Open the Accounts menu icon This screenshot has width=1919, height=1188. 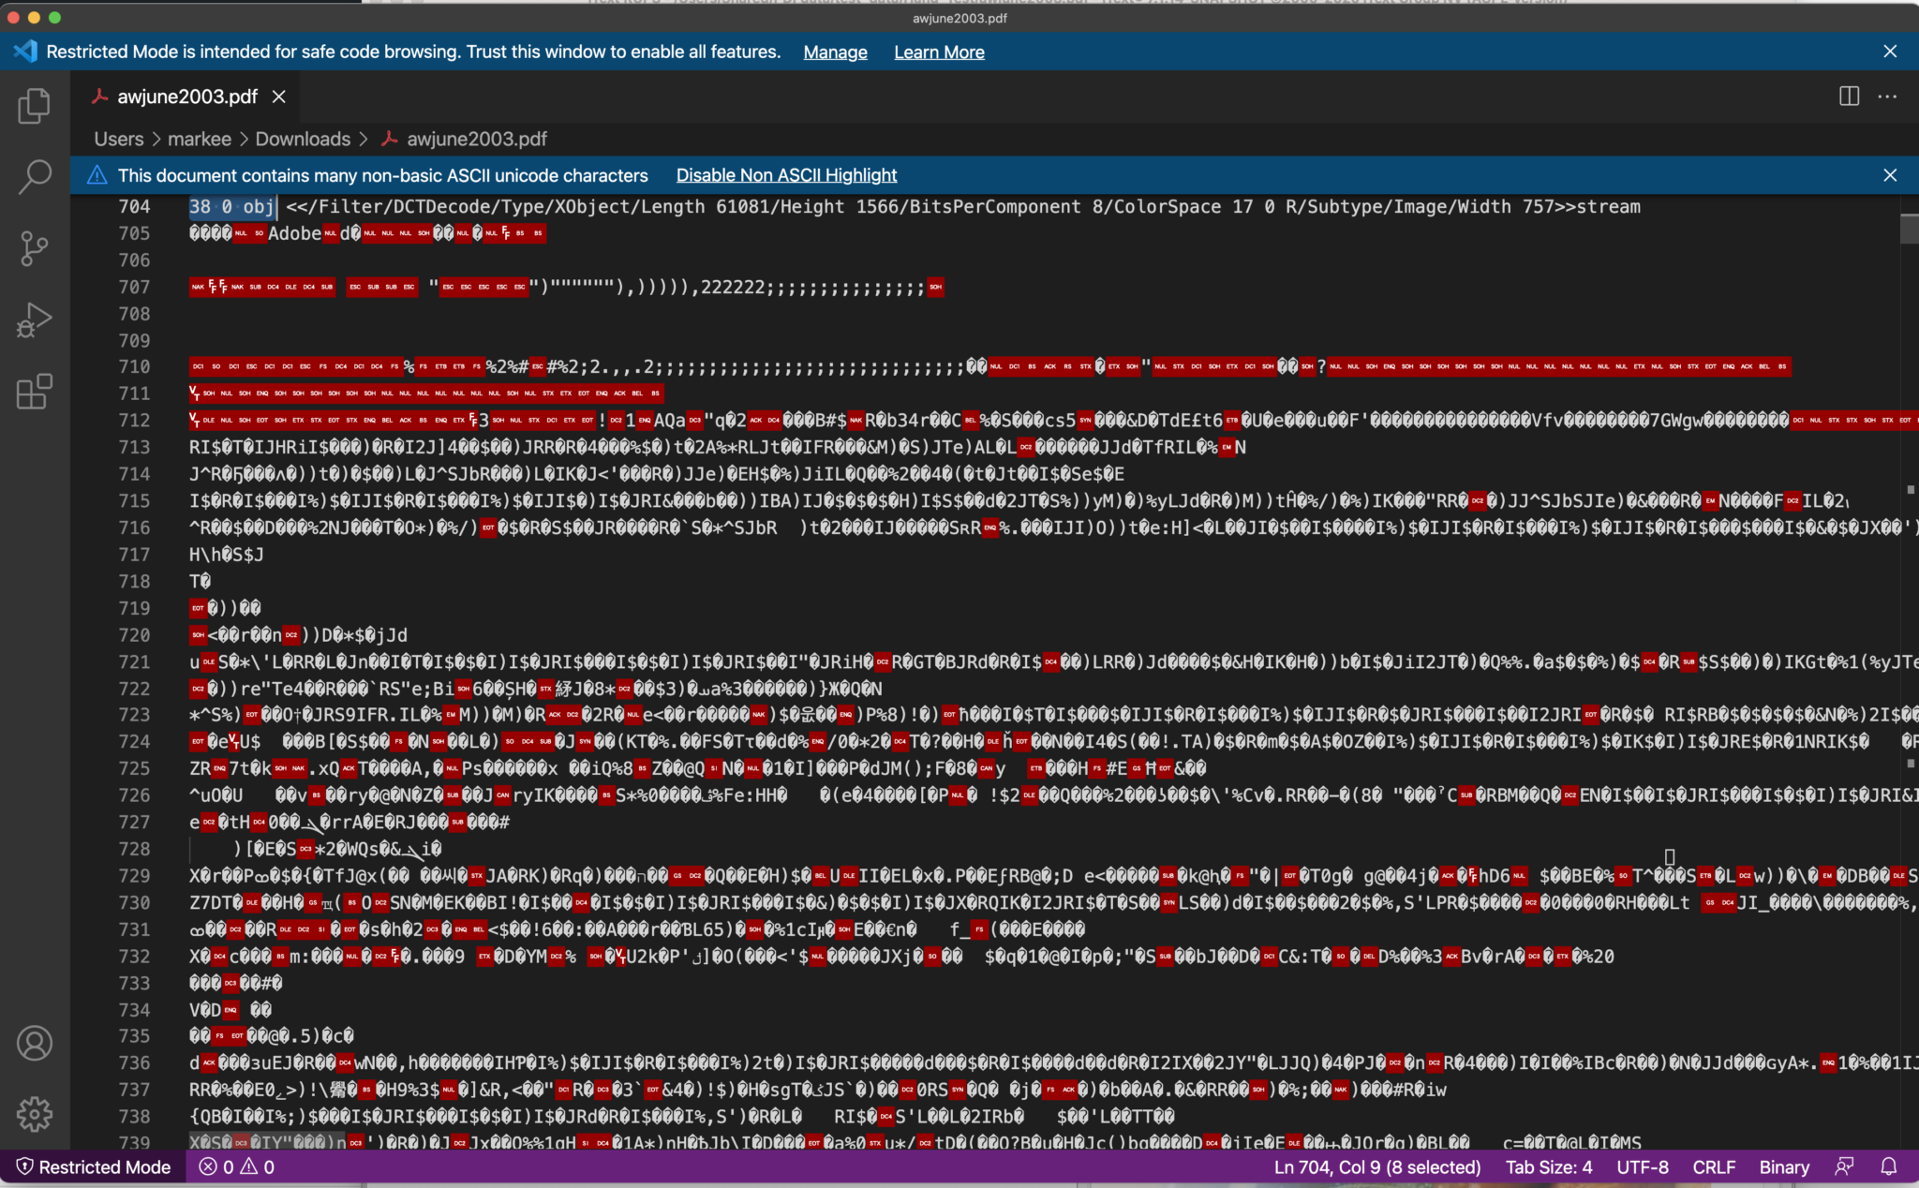click(x=35, y=1043)
